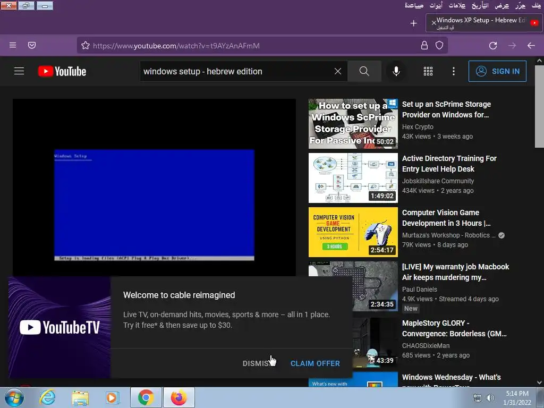Viewport: 544px width, 408px height.
Task: Open the YouTube guide hamburger menu
Action: [x=19, y=71]
